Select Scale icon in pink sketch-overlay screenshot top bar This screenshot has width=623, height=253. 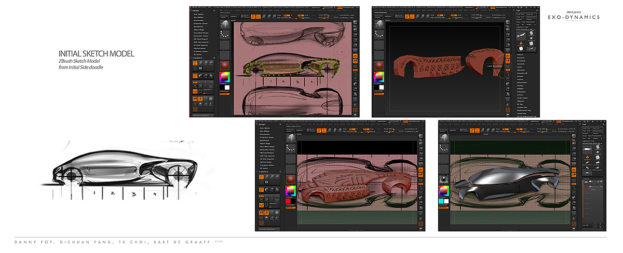[269, 16]
